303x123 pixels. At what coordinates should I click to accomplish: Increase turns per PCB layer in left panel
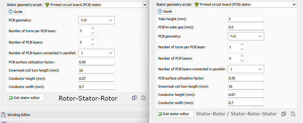(93, 29)
